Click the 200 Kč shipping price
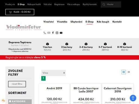 [x=67, y=50]
